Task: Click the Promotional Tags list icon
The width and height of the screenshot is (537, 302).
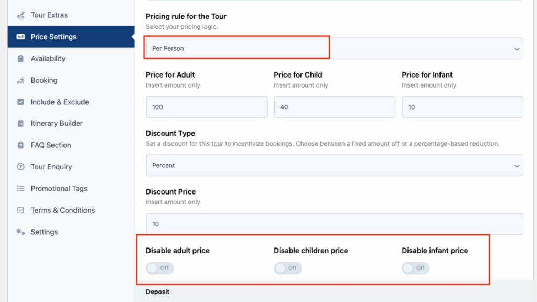Action: pyautogui.click(x=20, y=188)
